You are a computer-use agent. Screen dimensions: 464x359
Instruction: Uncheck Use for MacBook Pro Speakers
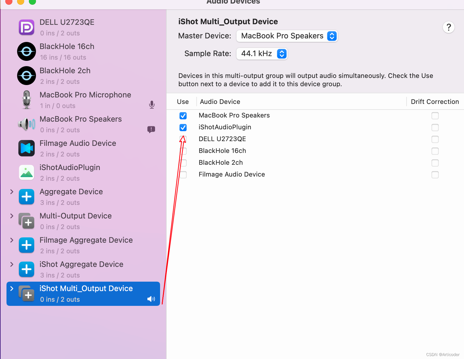point(183,116)
